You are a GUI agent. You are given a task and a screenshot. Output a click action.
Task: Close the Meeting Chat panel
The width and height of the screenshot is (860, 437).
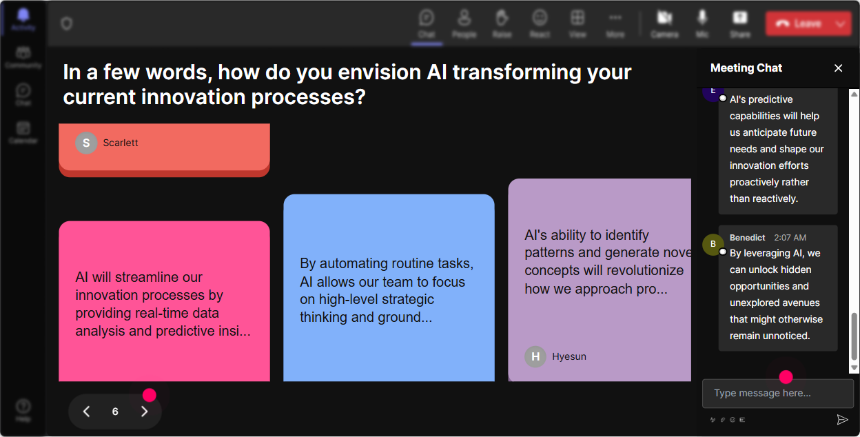click(x=839, y=68)
